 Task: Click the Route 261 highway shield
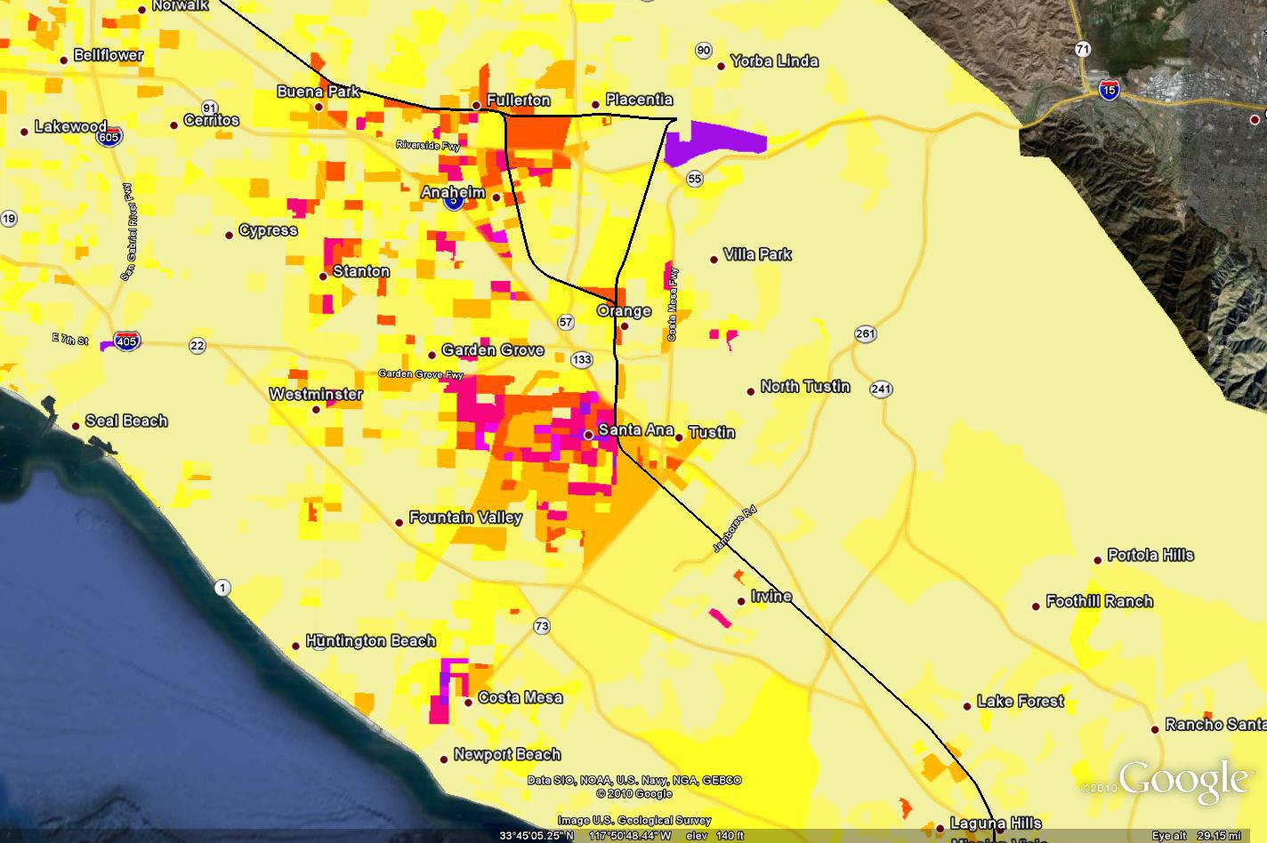tap(865, 334)
